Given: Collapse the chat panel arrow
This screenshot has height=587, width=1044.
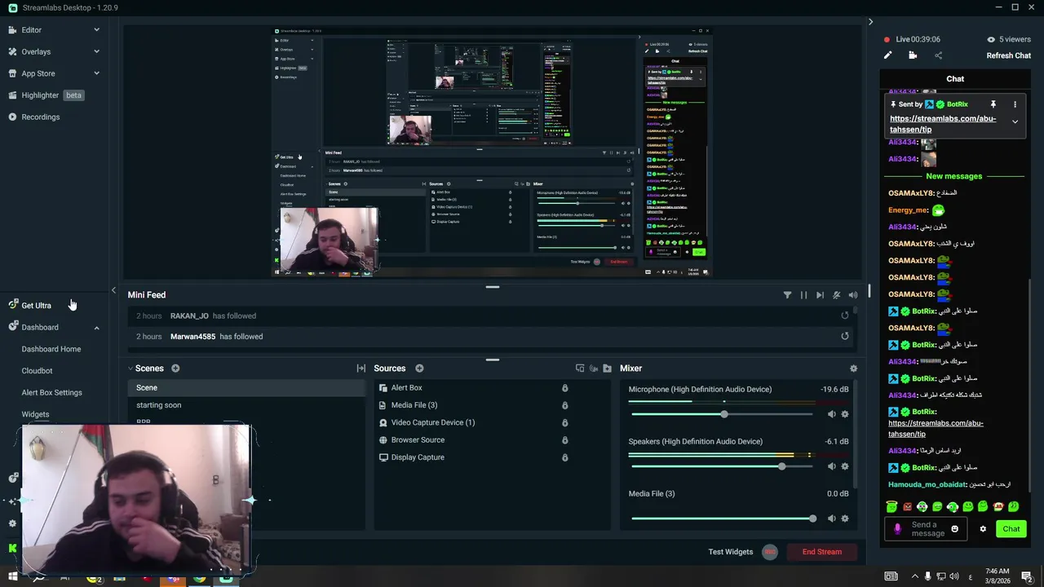Looking at the screenshot, I should 870,22.
